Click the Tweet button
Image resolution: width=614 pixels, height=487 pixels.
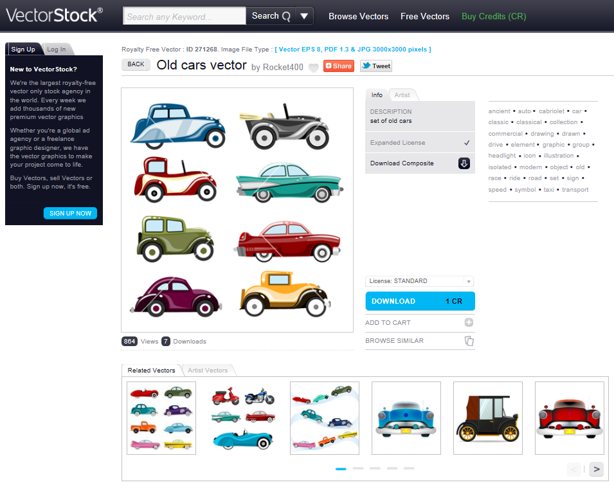tap(376, 66)
